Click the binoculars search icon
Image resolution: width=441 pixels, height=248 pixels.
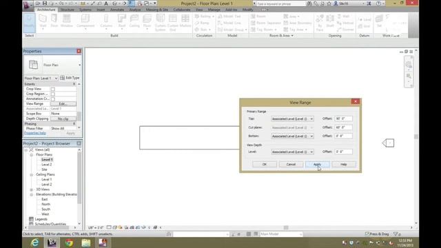pos(309,3)
